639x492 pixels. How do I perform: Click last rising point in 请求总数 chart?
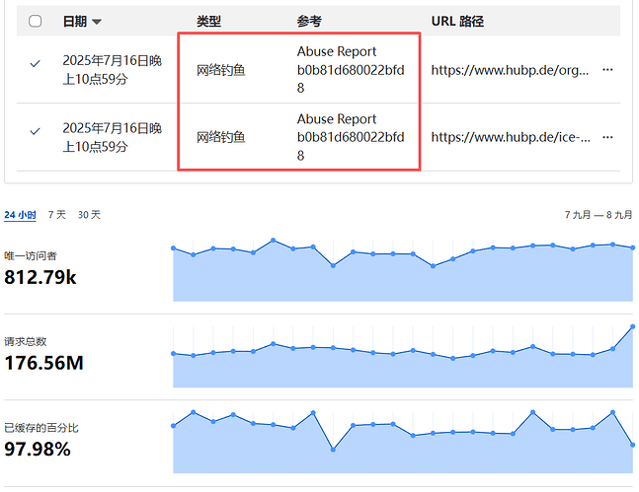(632, 326)
